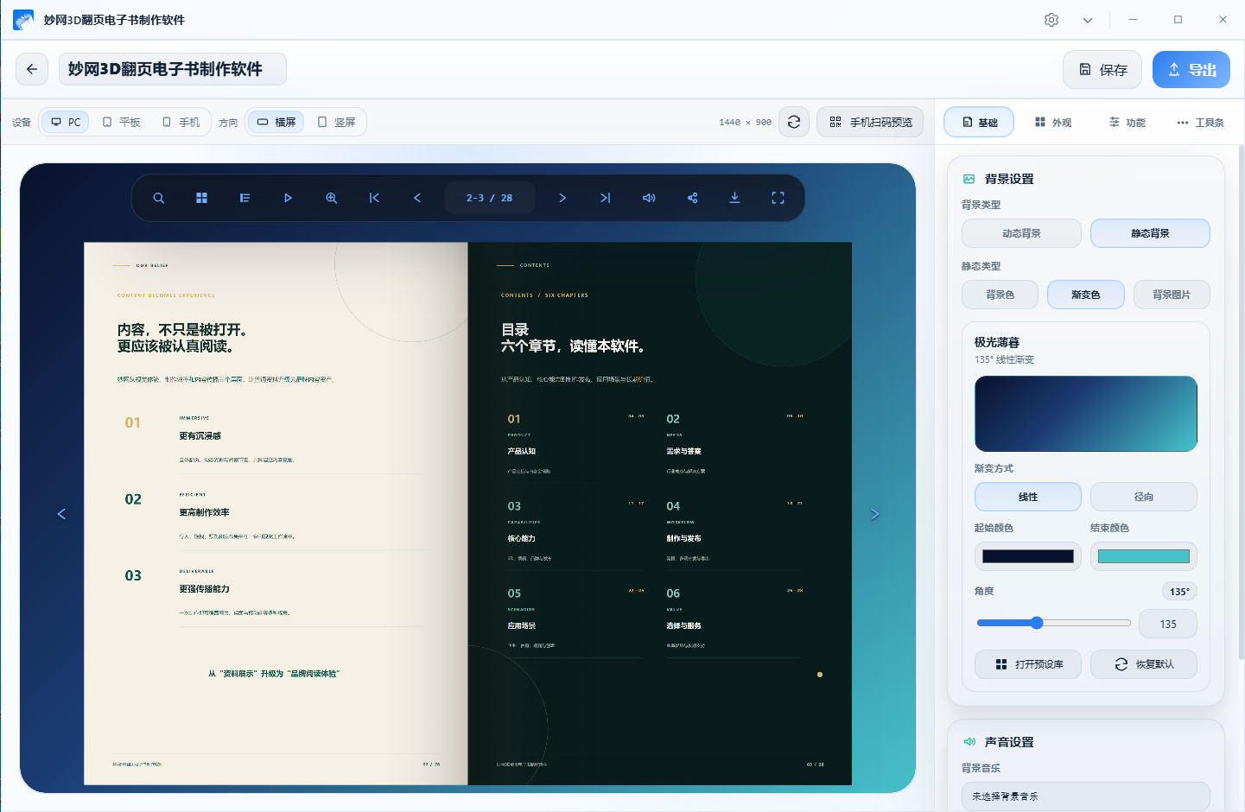Screen dimensions: 1245x812
Task: Open search in the viewer toolbar
Action: click(159, 198)
